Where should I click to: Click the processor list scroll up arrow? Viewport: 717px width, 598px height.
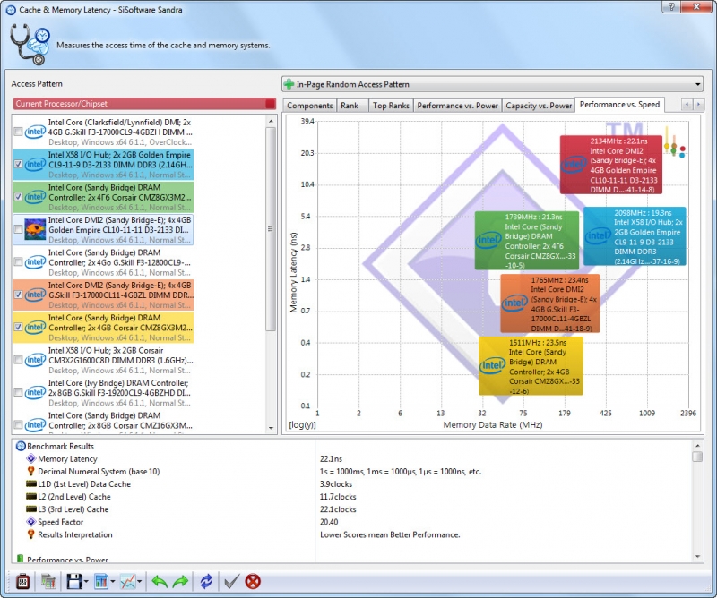click(x=271, y=121)
